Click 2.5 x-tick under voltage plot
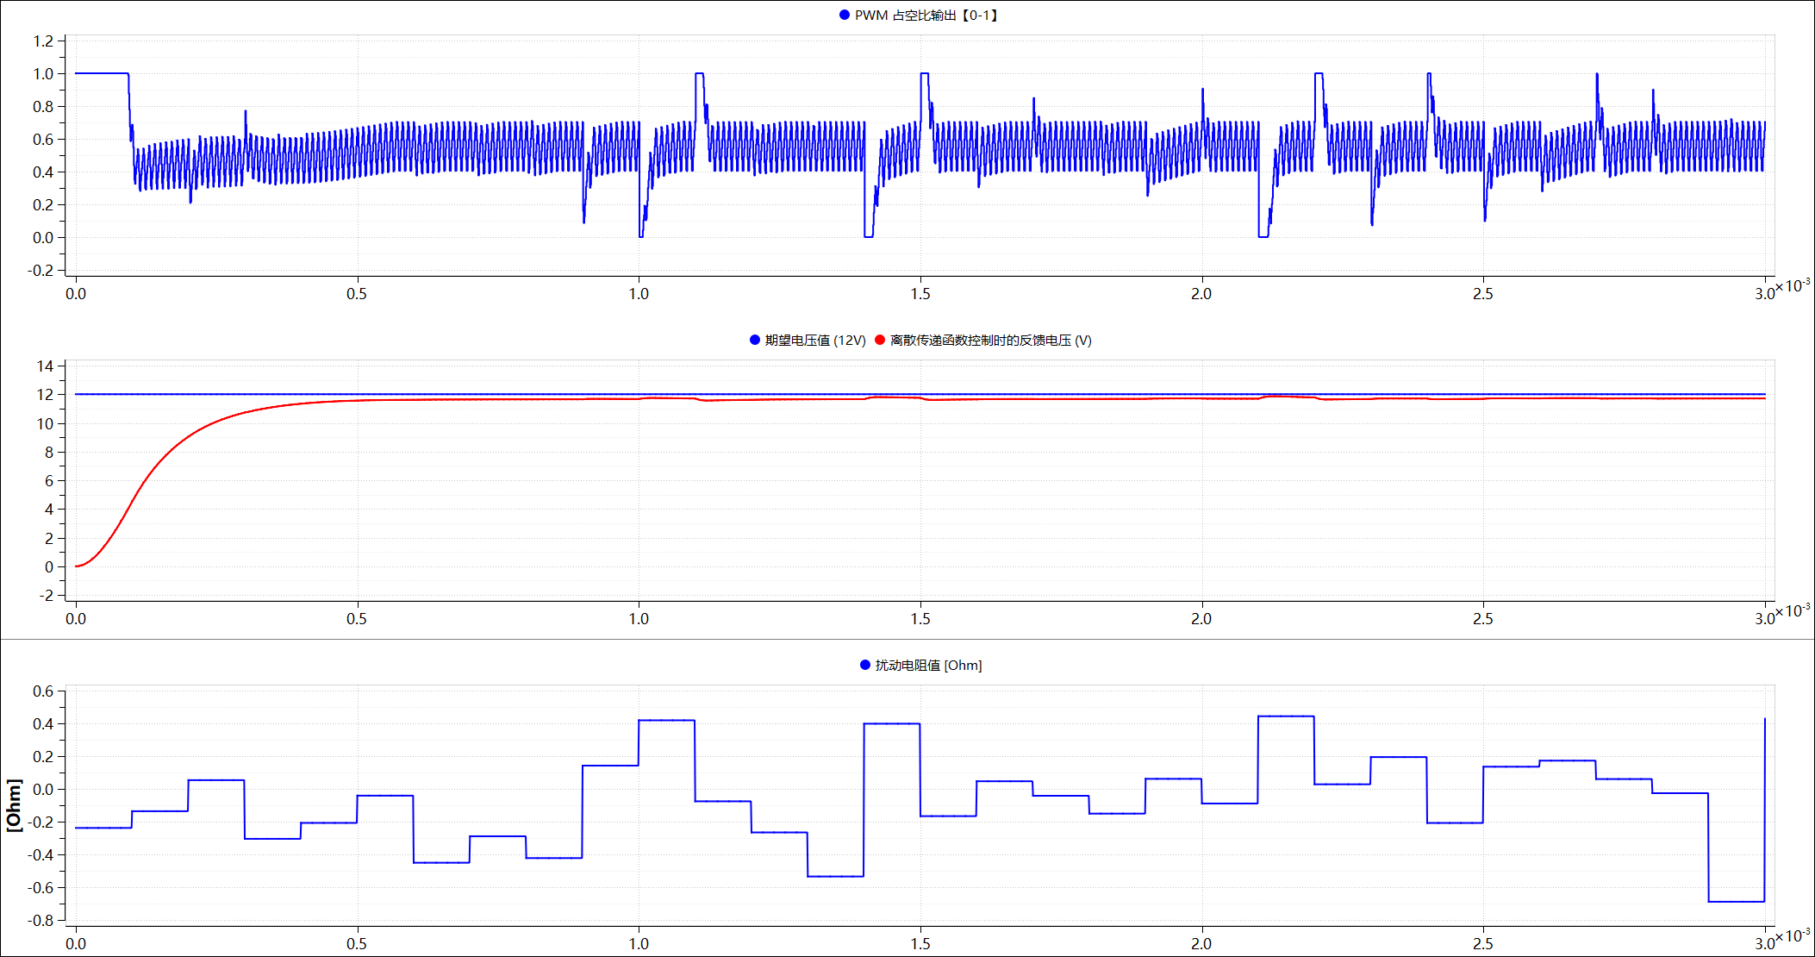Screen dimensions: 1815x957 [1482, 619]
